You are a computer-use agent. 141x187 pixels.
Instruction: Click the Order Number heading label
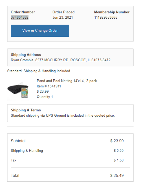23,12
